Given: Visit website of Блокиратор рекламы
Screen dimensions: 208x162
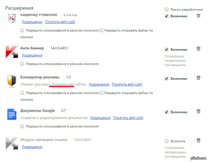Looking at the screenshot, I should [127, 84].
